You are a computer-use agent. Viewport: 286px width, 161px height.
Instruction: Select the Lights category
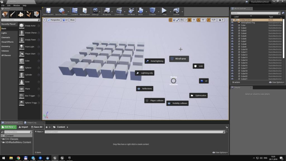(x=4, y=33)
